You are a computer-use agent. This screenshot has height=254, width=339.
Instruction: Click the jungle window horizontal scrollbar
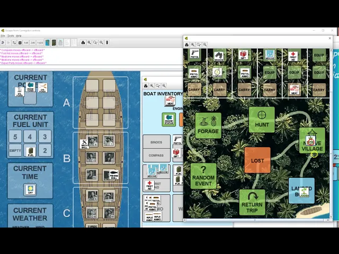click(256, 220)
